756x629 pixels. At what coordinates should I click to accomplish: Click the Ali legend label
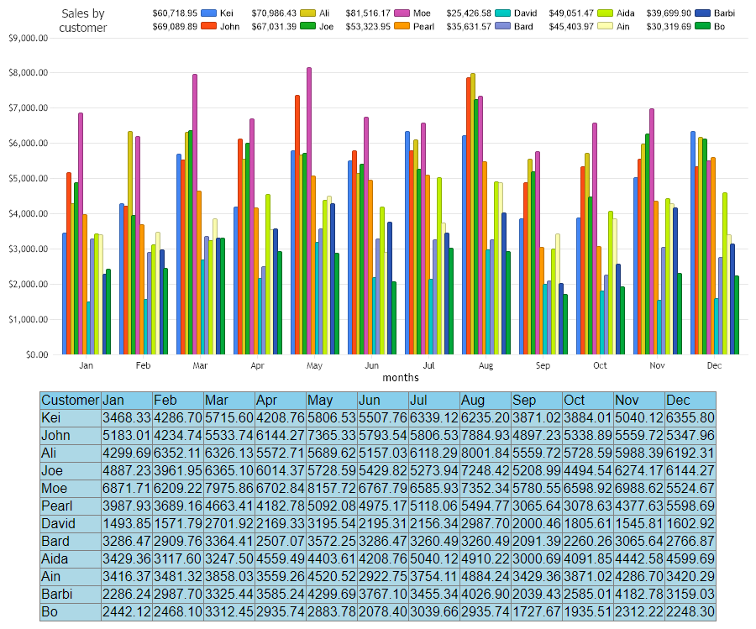[324, 13]
